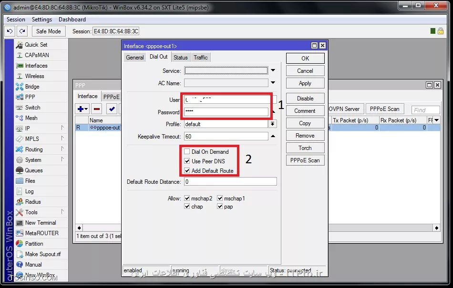Click the red minus remove button in PPP window
This screenshot has height=288, width=453.
click(x=97, y=109)
